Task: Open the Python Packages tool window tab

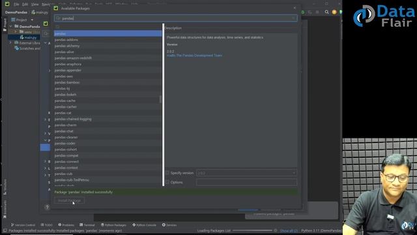Action: (113, 225)
